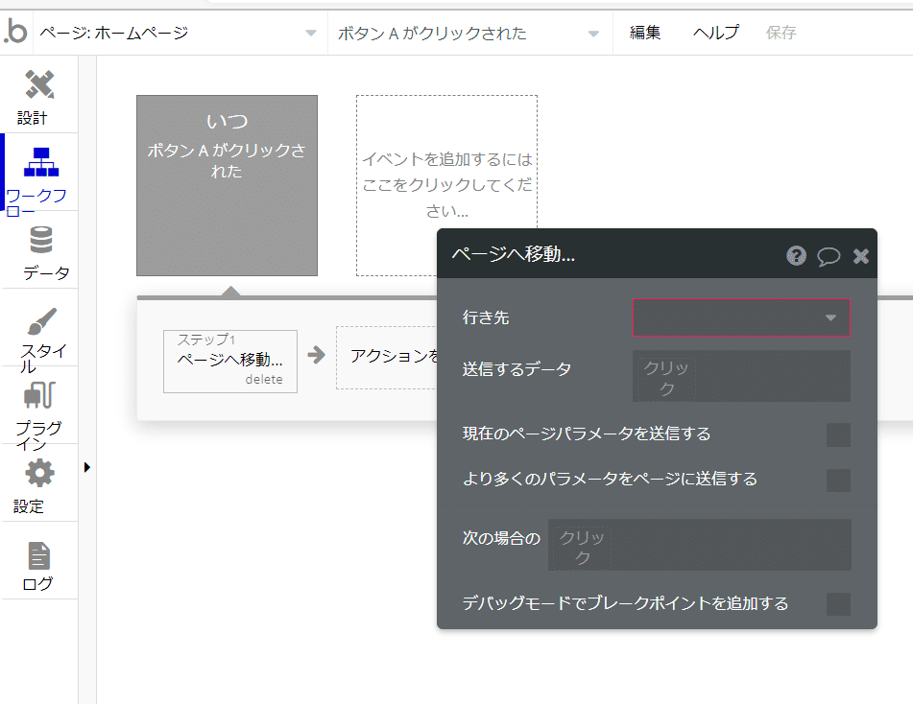
Task: Open the 設計 (Design) tab icon
Action: tap(39, 84)
